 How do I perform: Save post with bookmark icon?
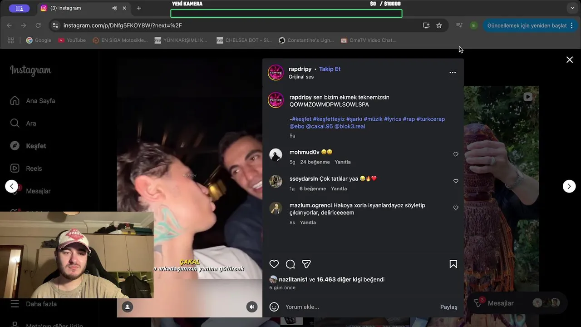[453, 264]
